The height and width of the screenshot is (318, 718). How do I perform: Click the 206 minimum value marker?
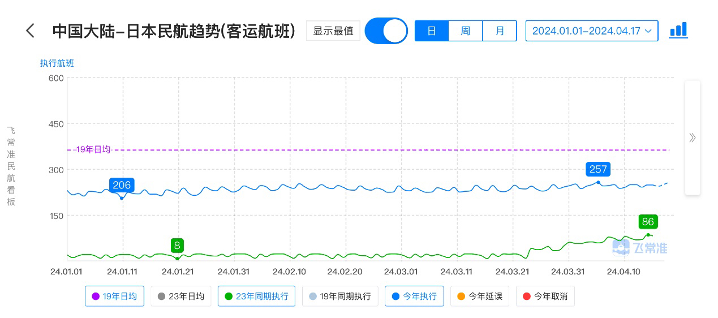(x=122, y=185)
